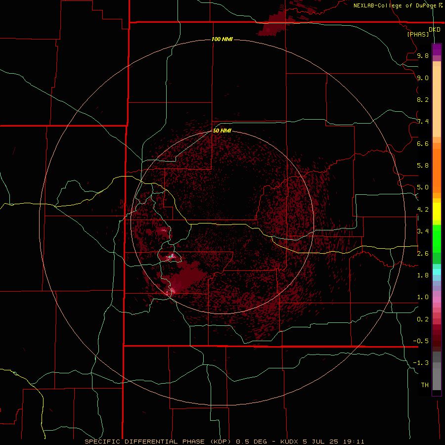The height and width of the screenshot is (445, 445).
Task: Select the yellow segment of the color bar
Action: click(437, 212)
